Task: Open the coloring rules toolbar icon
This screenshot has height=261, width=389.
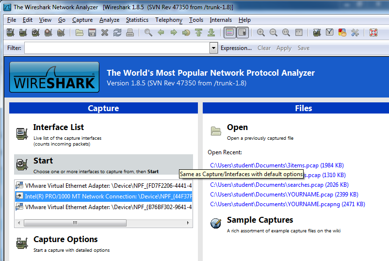Action: coord(342,33)
